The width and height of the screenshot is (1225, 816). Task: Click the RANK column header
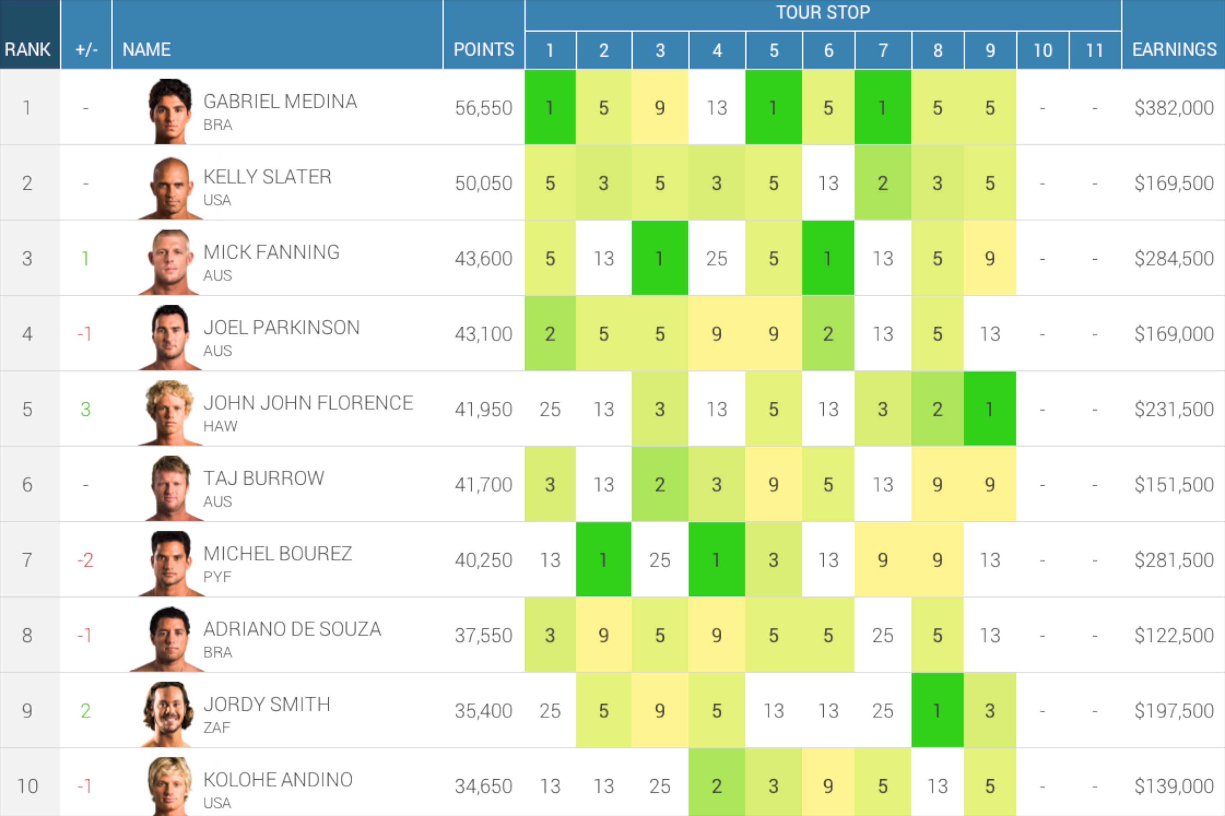click(x=28, y=49)
